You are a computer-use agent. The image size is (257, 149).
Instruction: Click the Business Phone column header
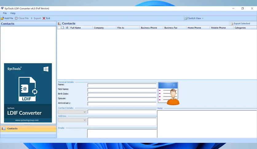click(151, 28)
